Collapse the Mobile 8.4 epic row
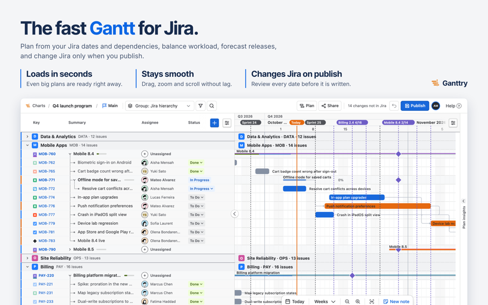This screenshot has height=305, width=488. click(70, 154)
